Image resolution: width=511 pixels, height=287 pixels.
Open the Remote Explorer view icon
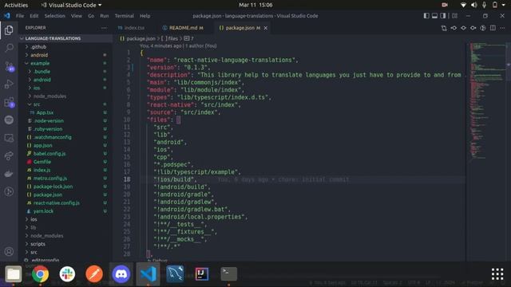point(9,138)
